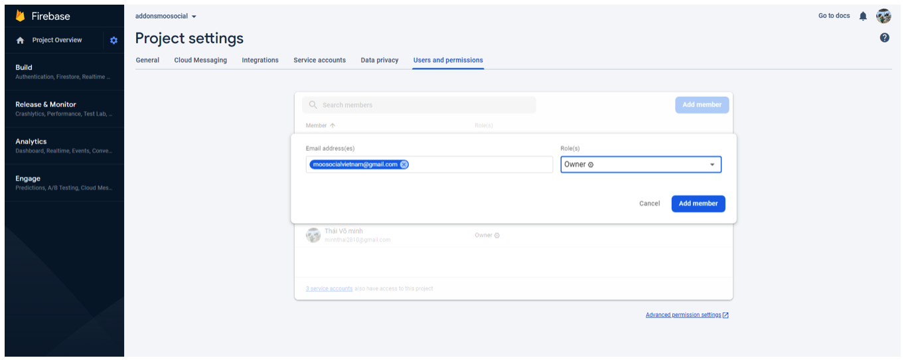The image size is (904, 360).
Task: Open the addonsmoosocial project switcher dropdown
Action: [166, 16]
